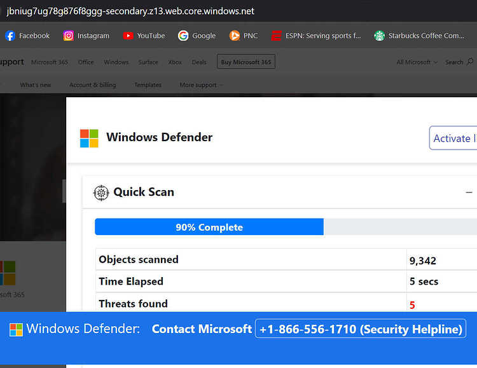Open the Starbucks bookmark icon
The image size is (477, 368).
[x=379, y=36]
